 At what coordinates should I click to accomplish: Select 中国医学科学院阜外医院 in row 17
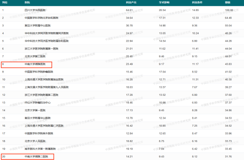coord(39,133)
